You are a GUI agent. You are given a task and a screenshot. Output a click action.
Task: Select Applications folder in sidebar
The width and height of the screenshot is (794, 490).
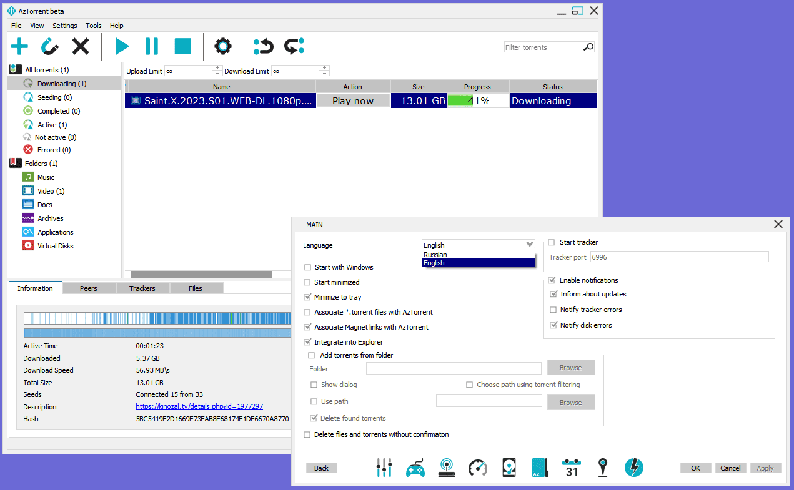[x=55, y=232]
